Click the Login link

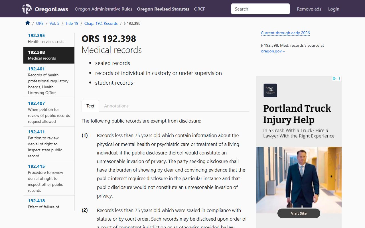pos(334,9)
